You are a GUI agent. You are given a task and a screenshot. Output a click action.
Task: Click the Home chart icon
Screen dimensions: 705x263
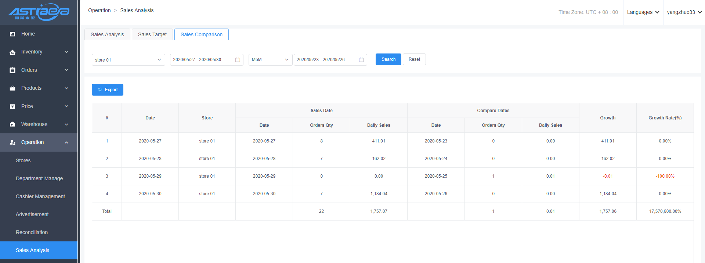[x=12, y=34]
